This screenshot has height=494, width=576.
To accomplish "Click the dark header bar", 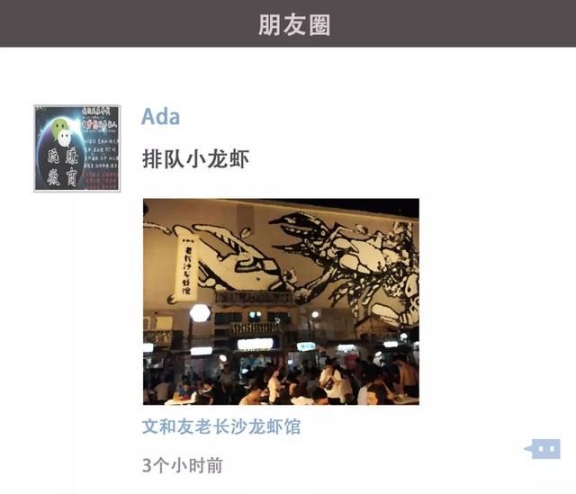I will tap(288, 23).
